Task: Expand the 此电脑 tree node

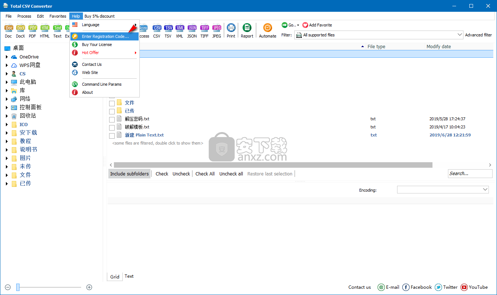Action: coord(7,82)
